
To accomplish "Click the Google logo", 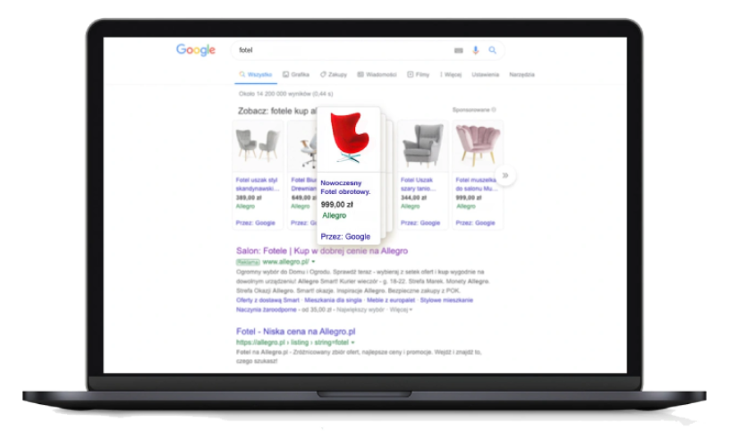I will 196,50.
